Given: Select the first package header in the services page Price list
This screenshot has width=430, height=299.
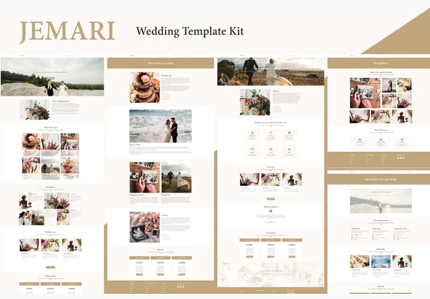Looking at the screenshot, I should pyautogui.click(x=139, y=258).
